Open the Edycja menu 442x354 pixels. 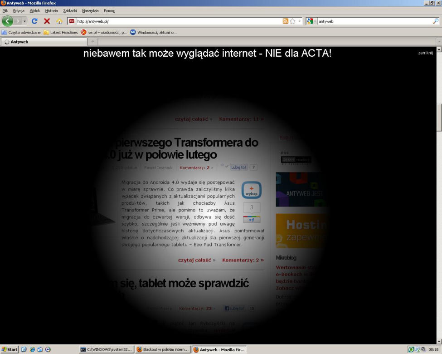19,11
